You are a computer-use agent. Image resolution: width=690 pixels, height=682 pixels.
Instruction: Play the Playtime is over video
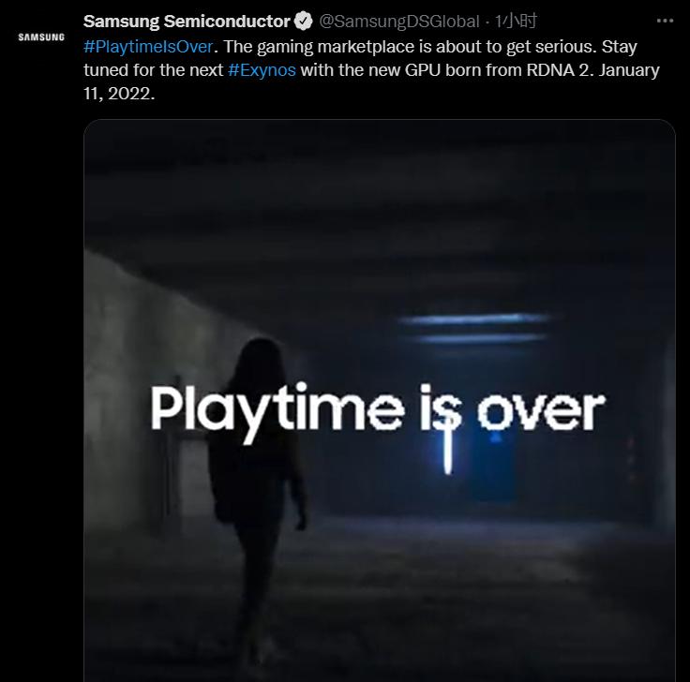point(380,401)
